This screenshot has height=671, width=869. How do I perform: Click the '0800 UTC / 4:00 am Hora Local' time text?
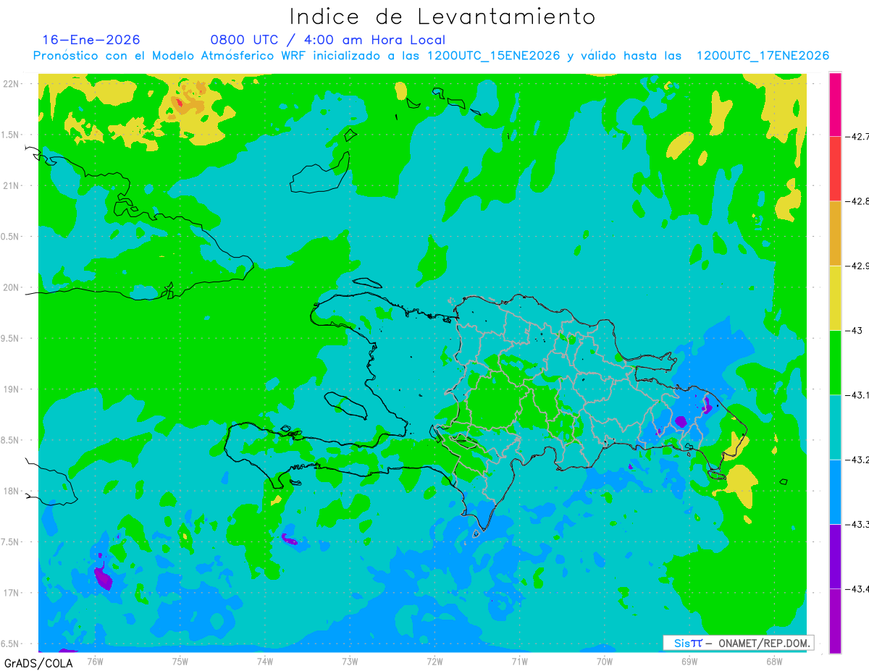[328, 40]
